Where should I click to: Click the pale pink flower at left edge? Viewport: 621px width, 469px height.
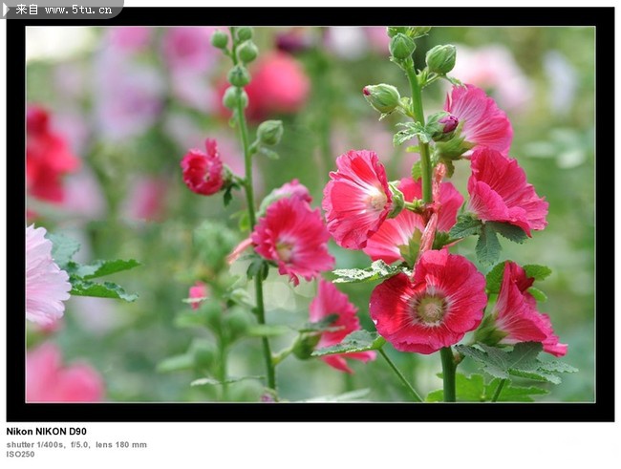point(43,277)
